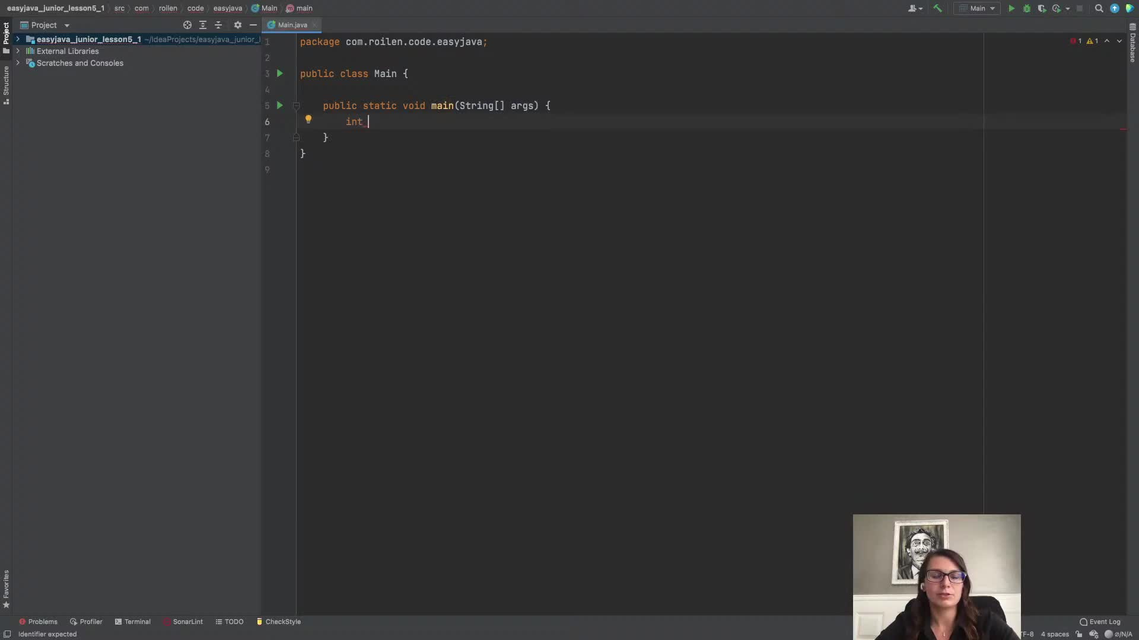Open the Project view selector dropdown
Screen dimensions: 1139x640
[x=45, y=25]
